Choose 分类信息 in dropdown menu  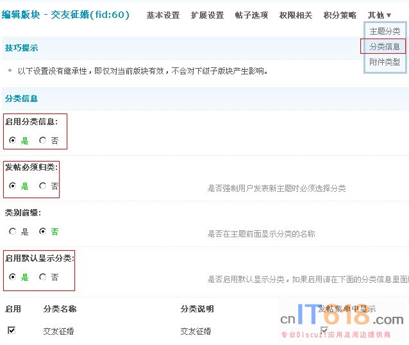point(385,47)
